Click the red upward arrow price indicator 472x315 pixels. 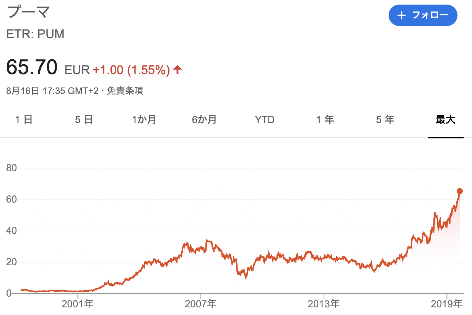tap(177, 70)
